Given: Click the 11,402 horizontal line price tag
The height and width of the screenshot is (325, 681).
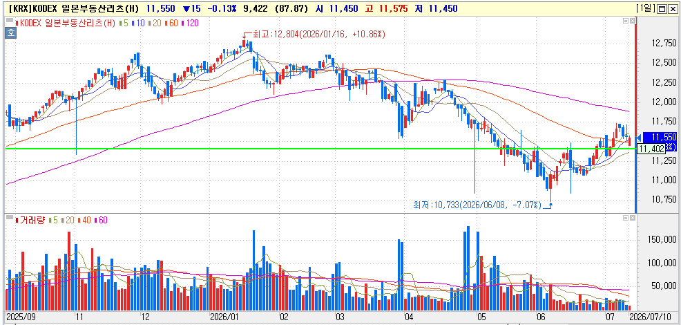Looking at the screenshot, I should tap(651, 149).
